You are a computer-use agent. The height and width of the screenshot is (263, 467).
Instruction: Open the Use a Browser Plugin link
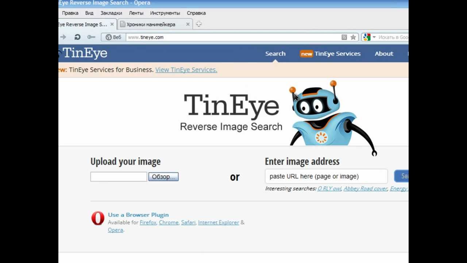coord(138,215)
